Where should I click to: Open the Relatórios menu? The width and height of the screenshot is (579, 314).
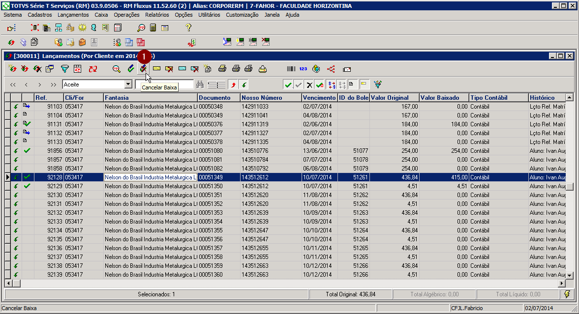pyautogui.click(x=157, y=15)
